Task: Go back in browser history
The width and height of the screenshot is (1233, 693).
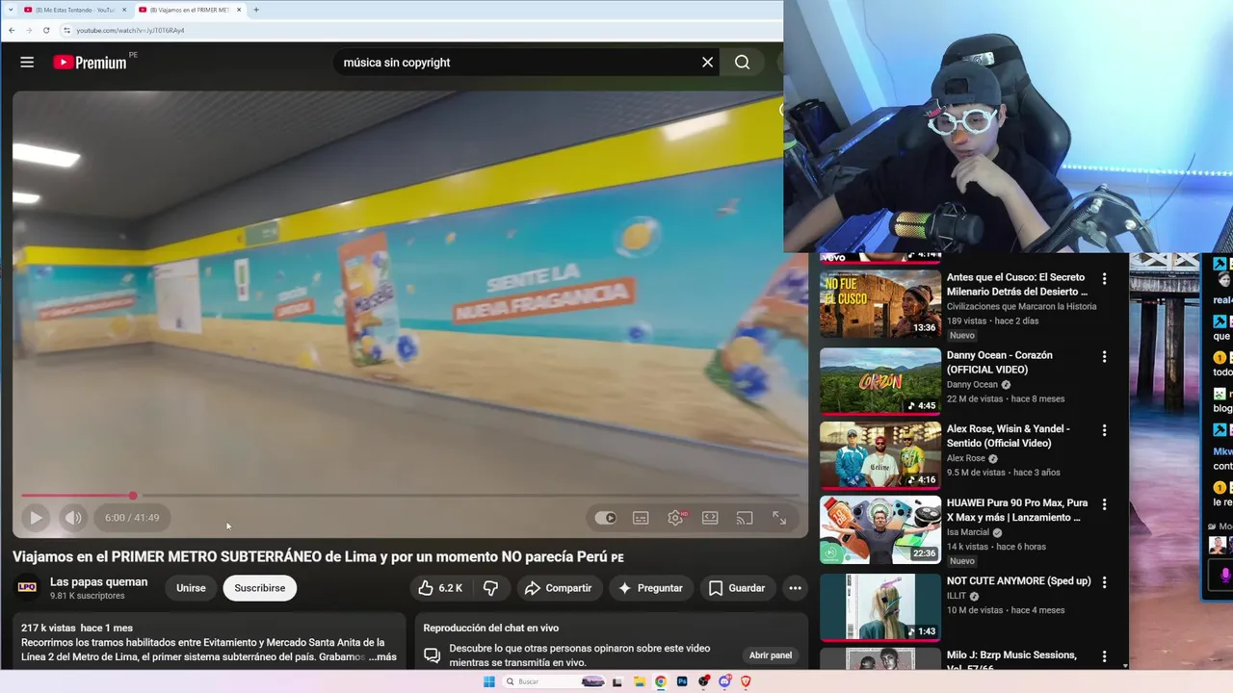Action: [x=12, y=30]
